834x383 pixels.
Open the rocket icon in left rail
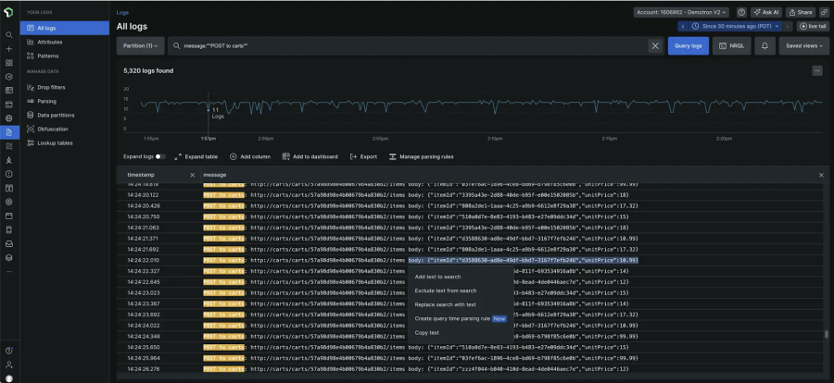pos(9,160)
